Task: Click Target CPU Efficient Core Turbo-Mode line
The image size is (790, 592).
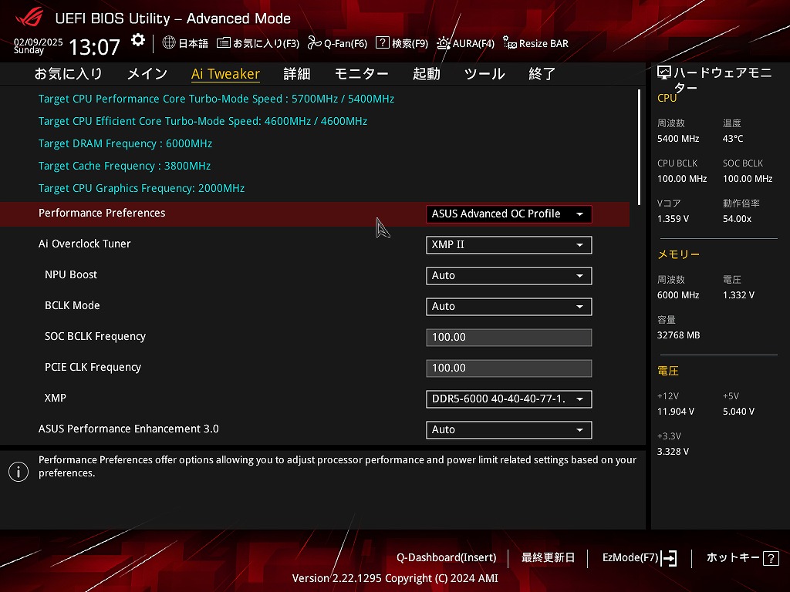Action: (203, 121)
